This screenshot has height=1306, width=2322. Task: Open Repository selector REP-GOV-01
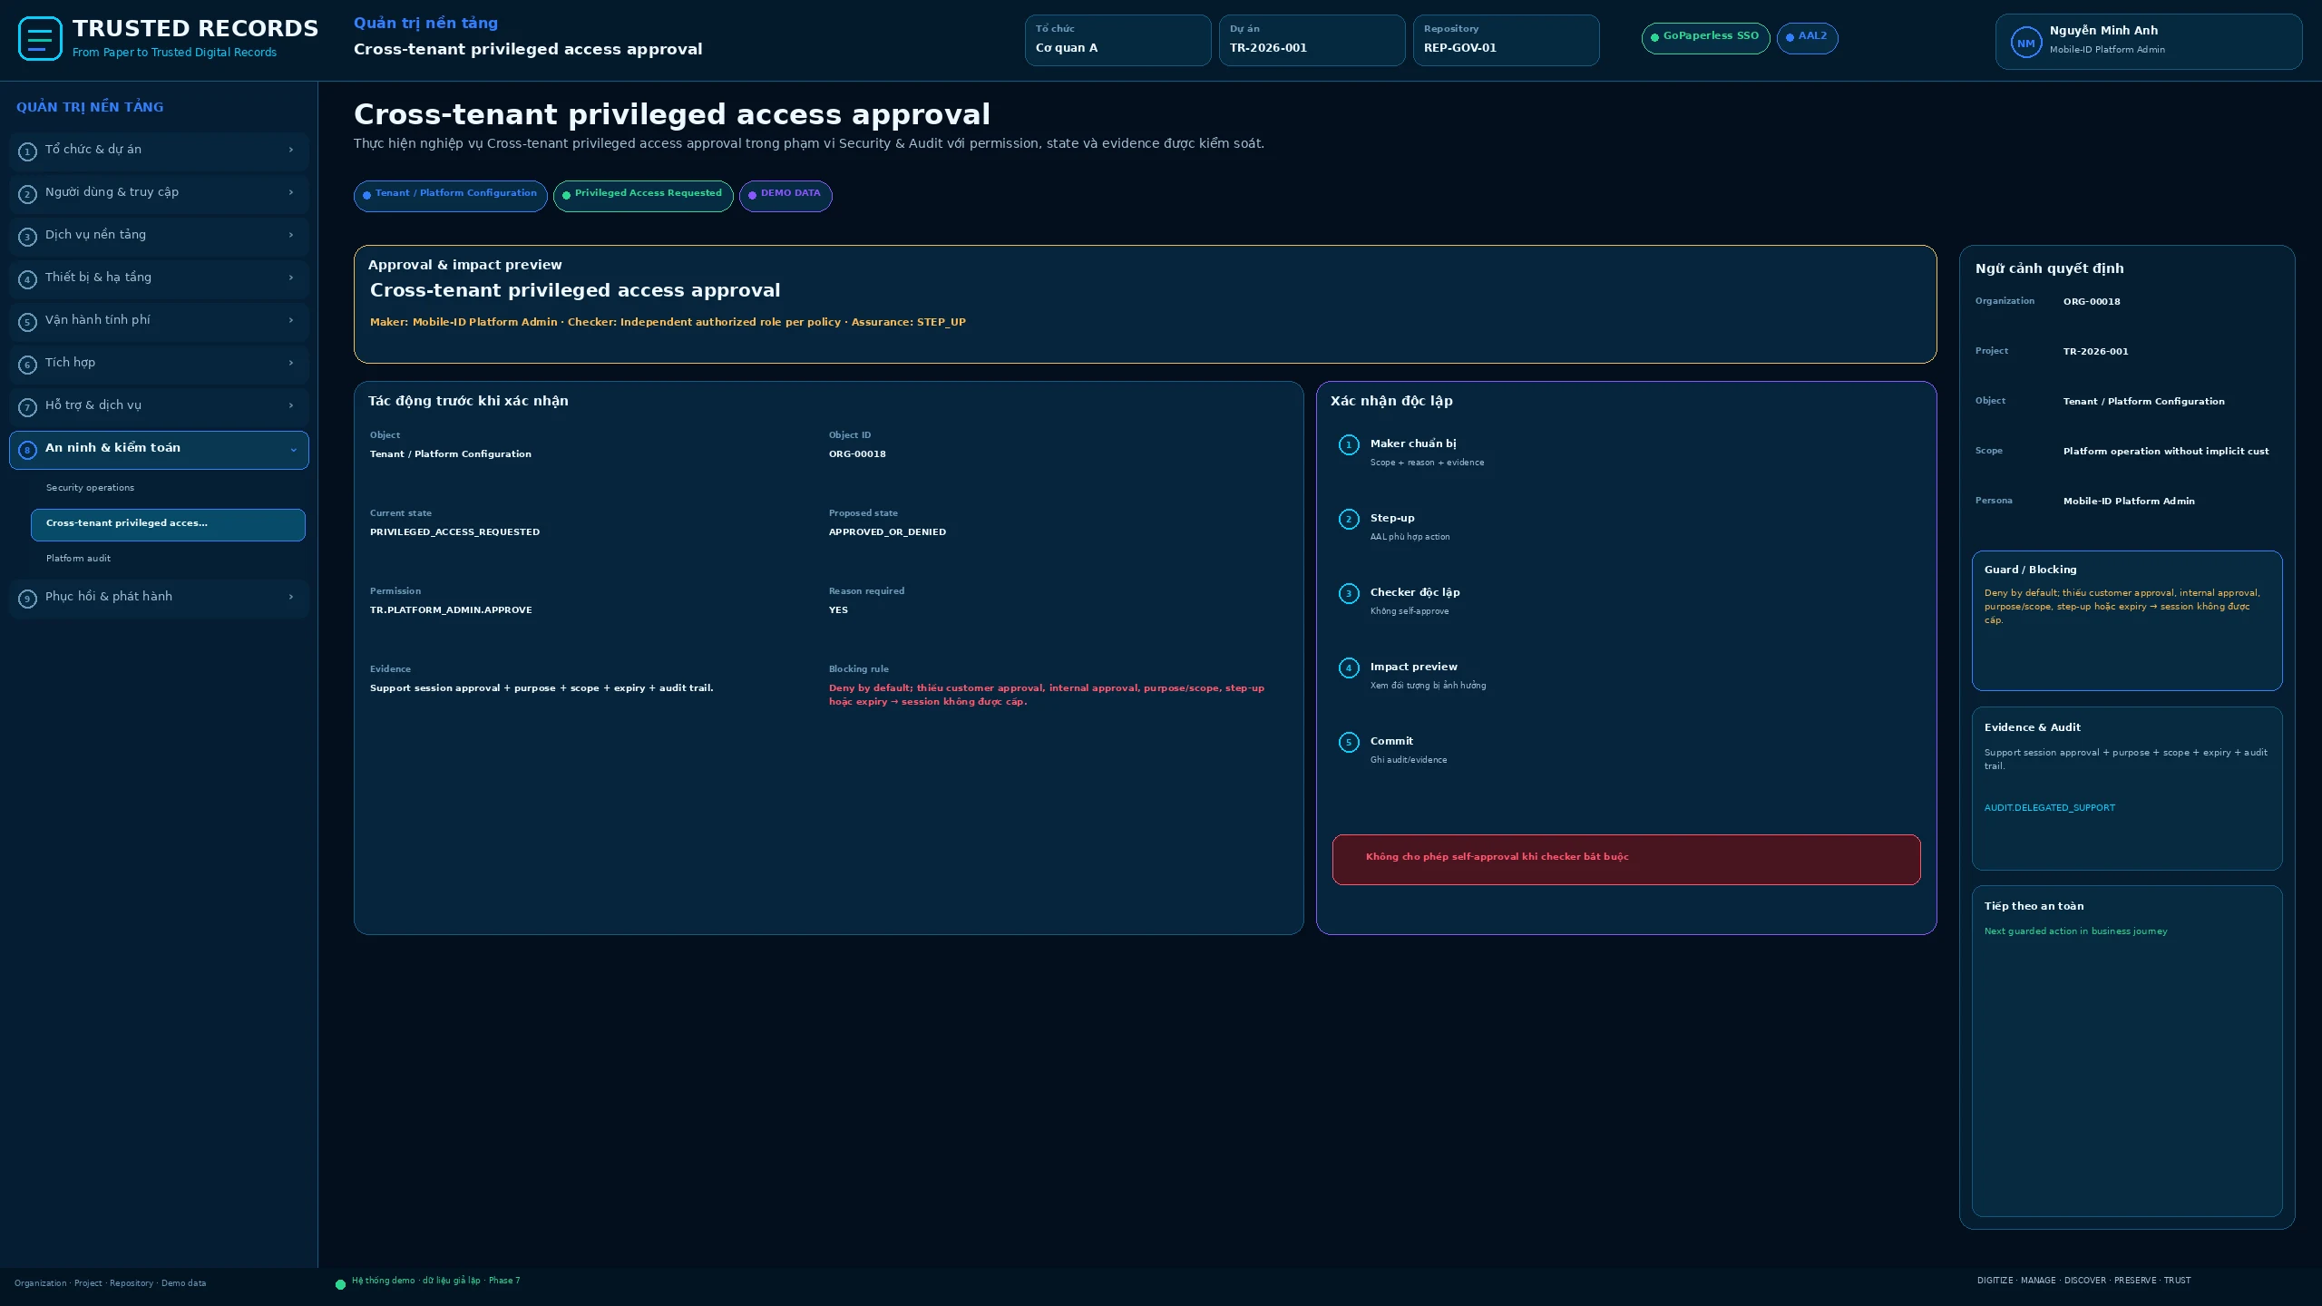click(x=1506, y=40)
